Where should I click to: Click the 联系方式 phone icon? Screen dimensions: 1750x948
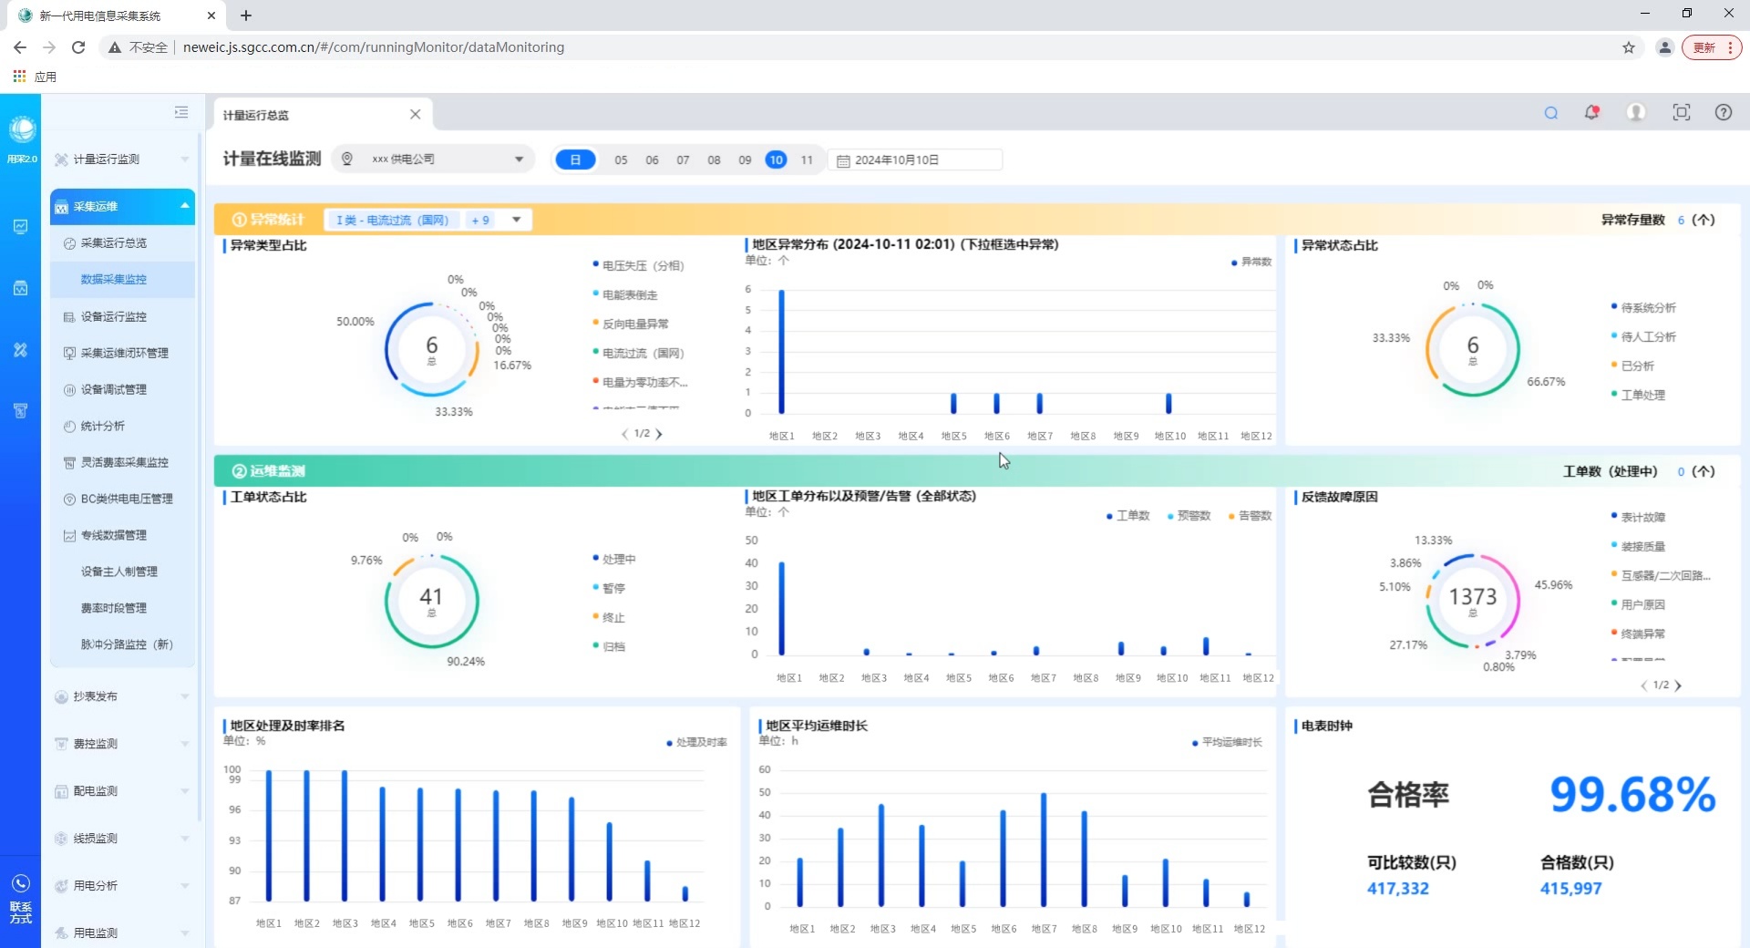20,884
